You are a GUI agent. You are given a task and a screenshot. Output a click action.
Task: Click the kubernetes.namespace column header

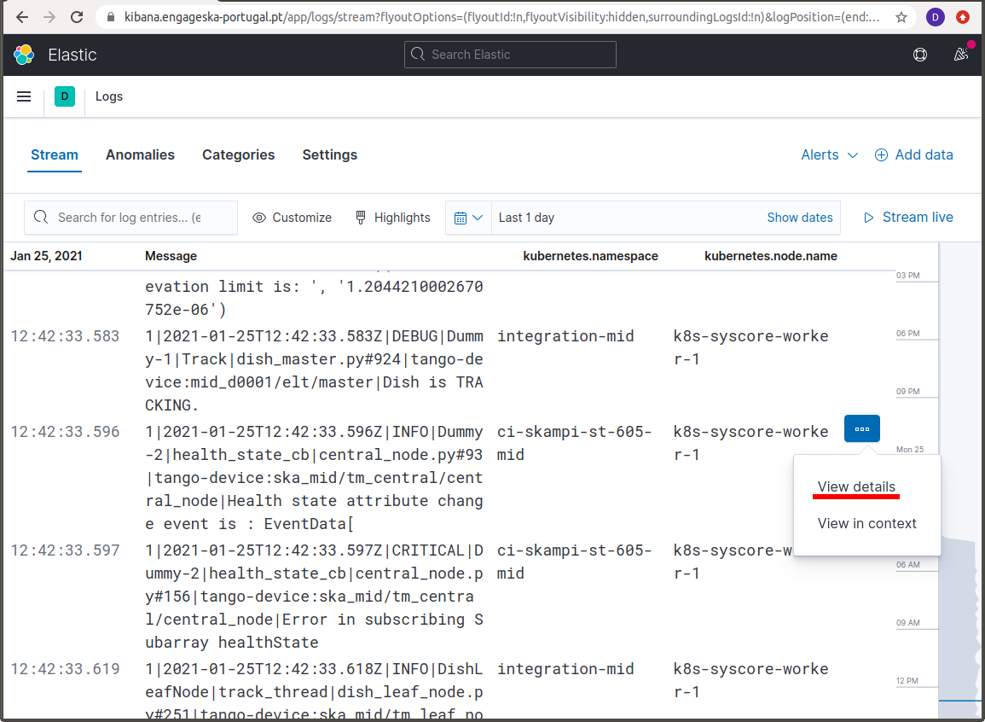coord(590,256)
